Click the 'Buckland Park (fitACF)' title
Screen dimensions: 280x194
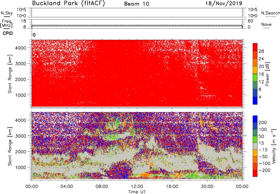[68, 4]
